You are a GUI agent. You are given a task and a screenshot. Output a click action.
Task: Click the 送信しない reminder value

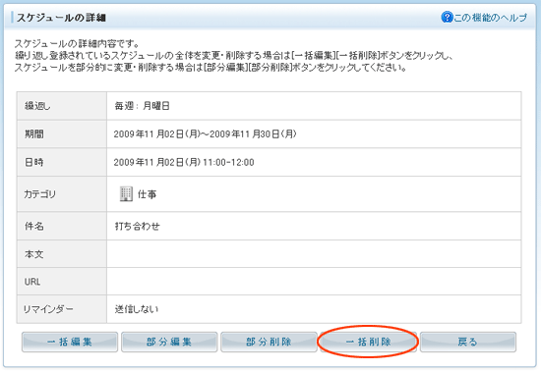(x=137, y=309)
